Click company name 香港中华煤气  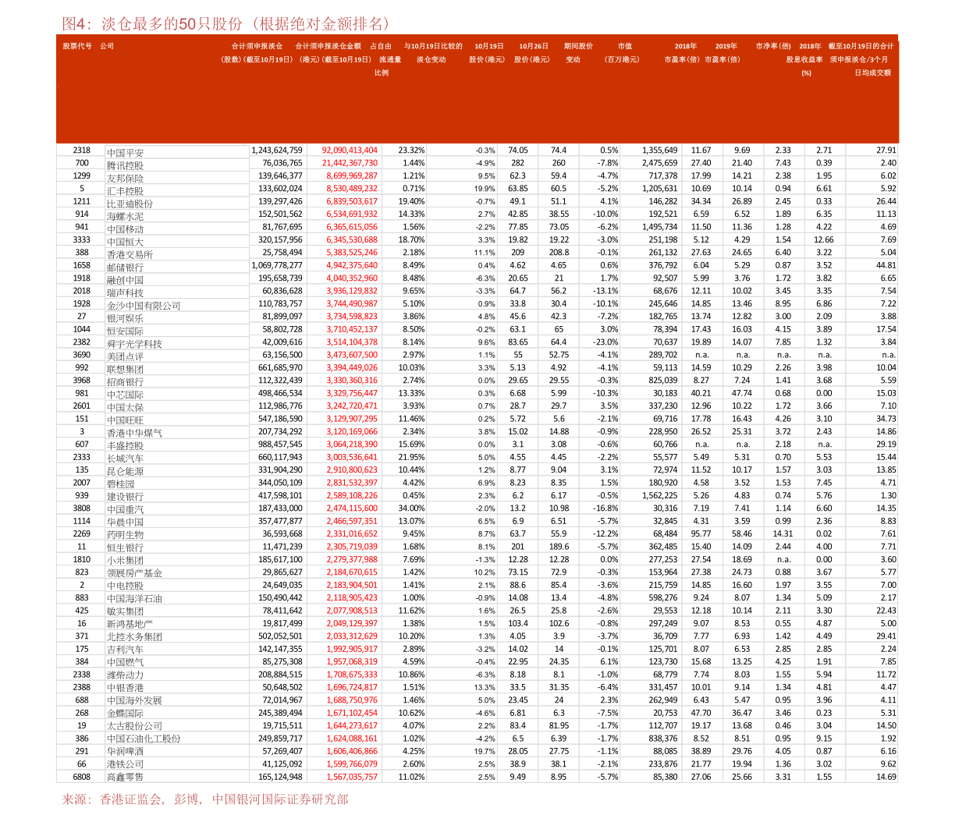pos(135,433)
